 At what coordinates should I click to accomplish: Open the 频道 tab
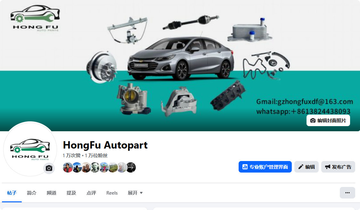tap(52, 193)
